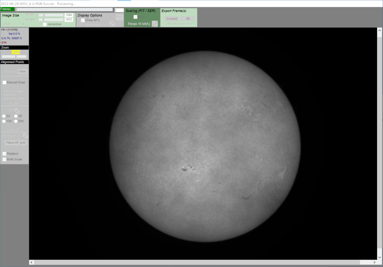Click the Frames position slider
Viewport: 383px width, 267px height.
click(x=64, y=10)
